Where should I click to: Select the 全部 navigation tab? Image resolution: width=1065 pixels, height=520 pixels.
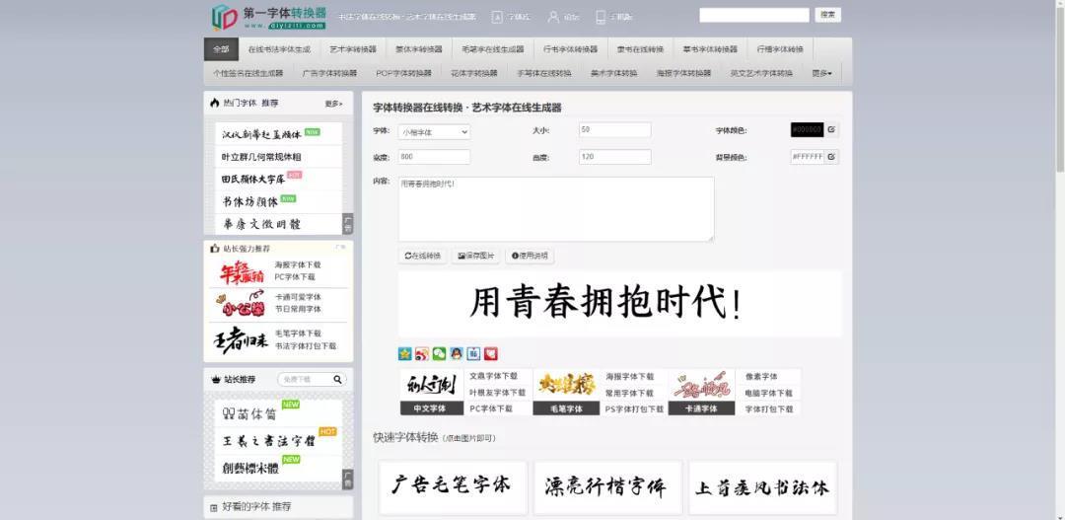click(220, 49)
